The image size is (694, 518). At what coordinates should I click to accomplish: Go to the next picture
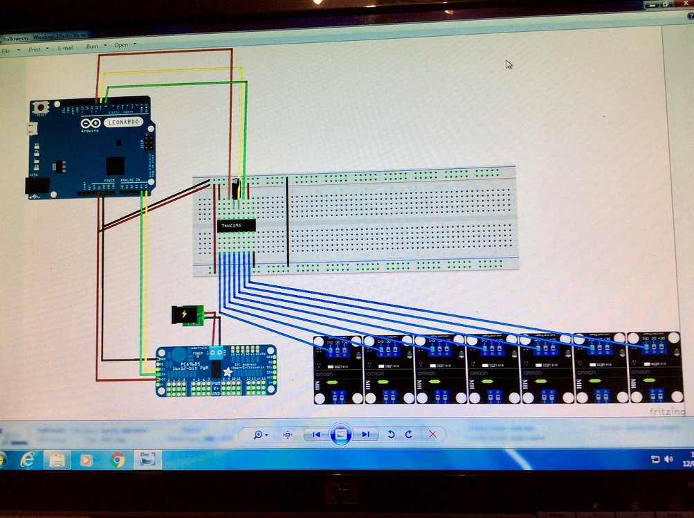pos(365,435)
